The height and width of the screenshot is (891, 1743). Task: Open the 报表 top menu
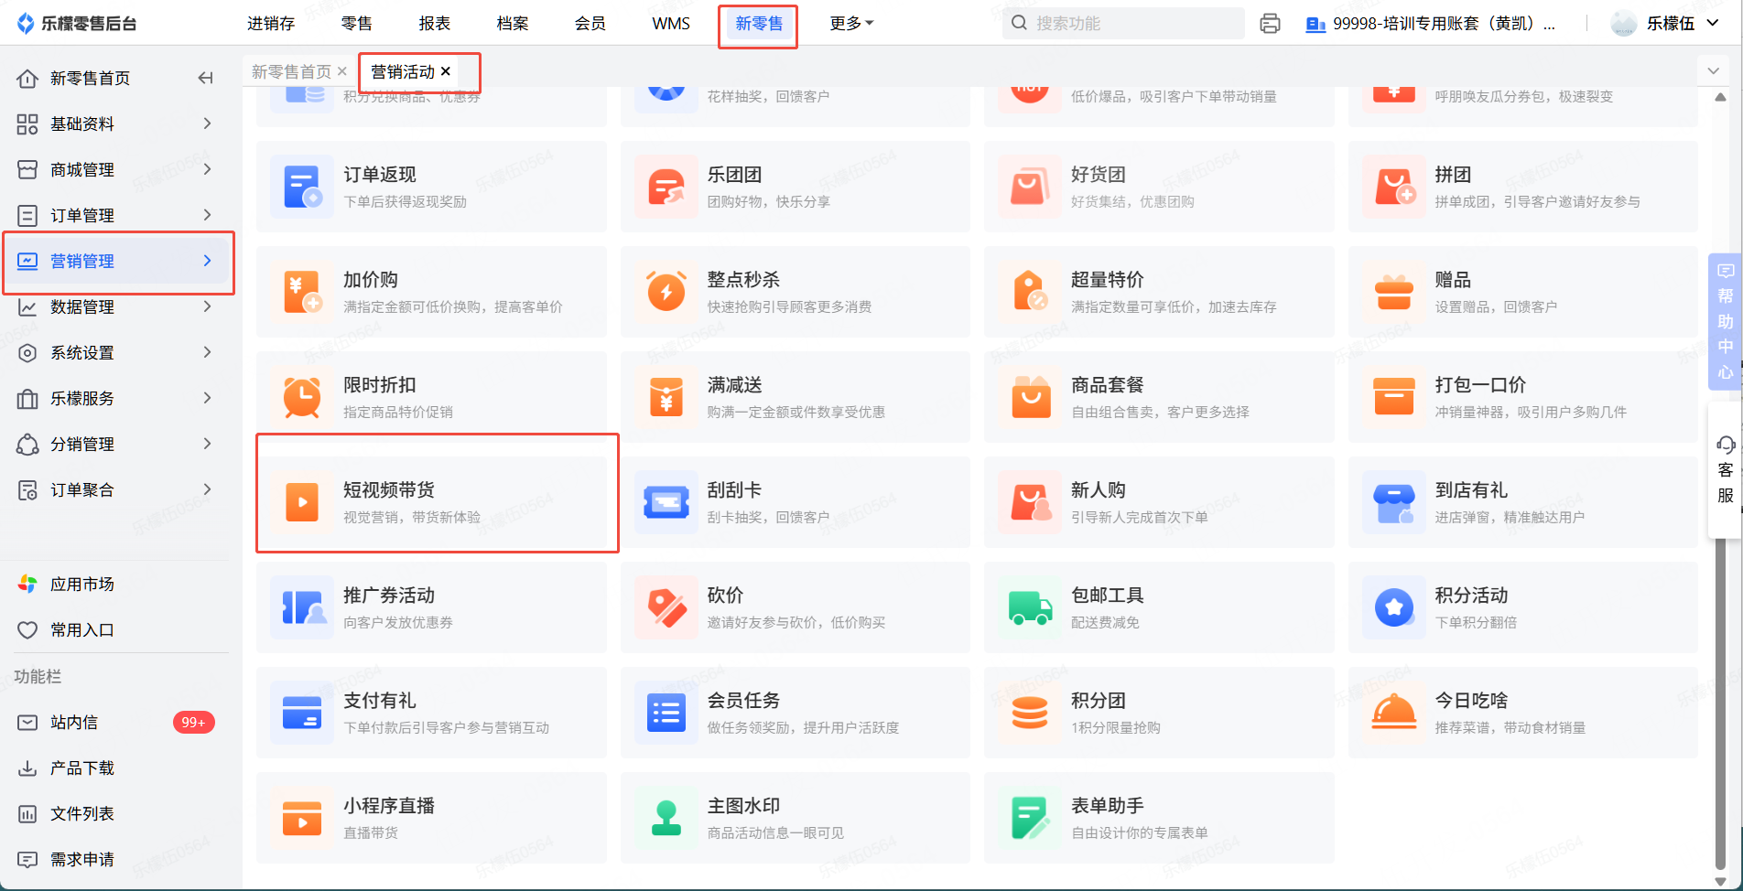click(435, 24)
